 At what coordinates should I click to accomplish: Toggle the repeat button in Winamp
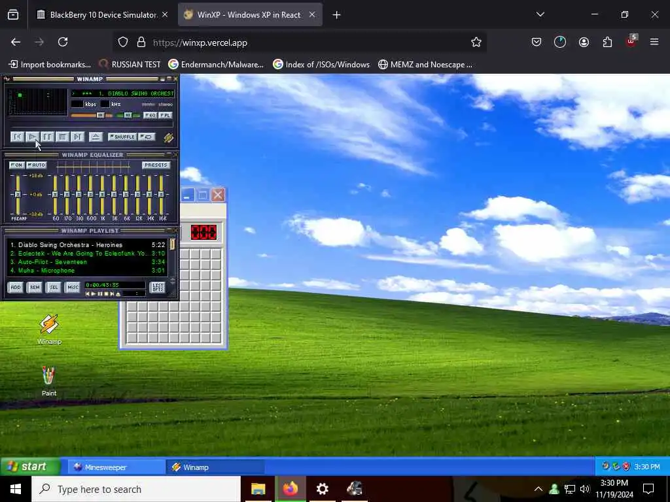click(x=147, y=137)
